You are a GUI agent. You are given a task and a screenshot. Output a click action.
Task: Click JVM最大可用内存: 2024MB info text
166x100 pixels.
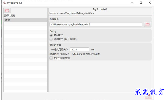coord(86,54)
